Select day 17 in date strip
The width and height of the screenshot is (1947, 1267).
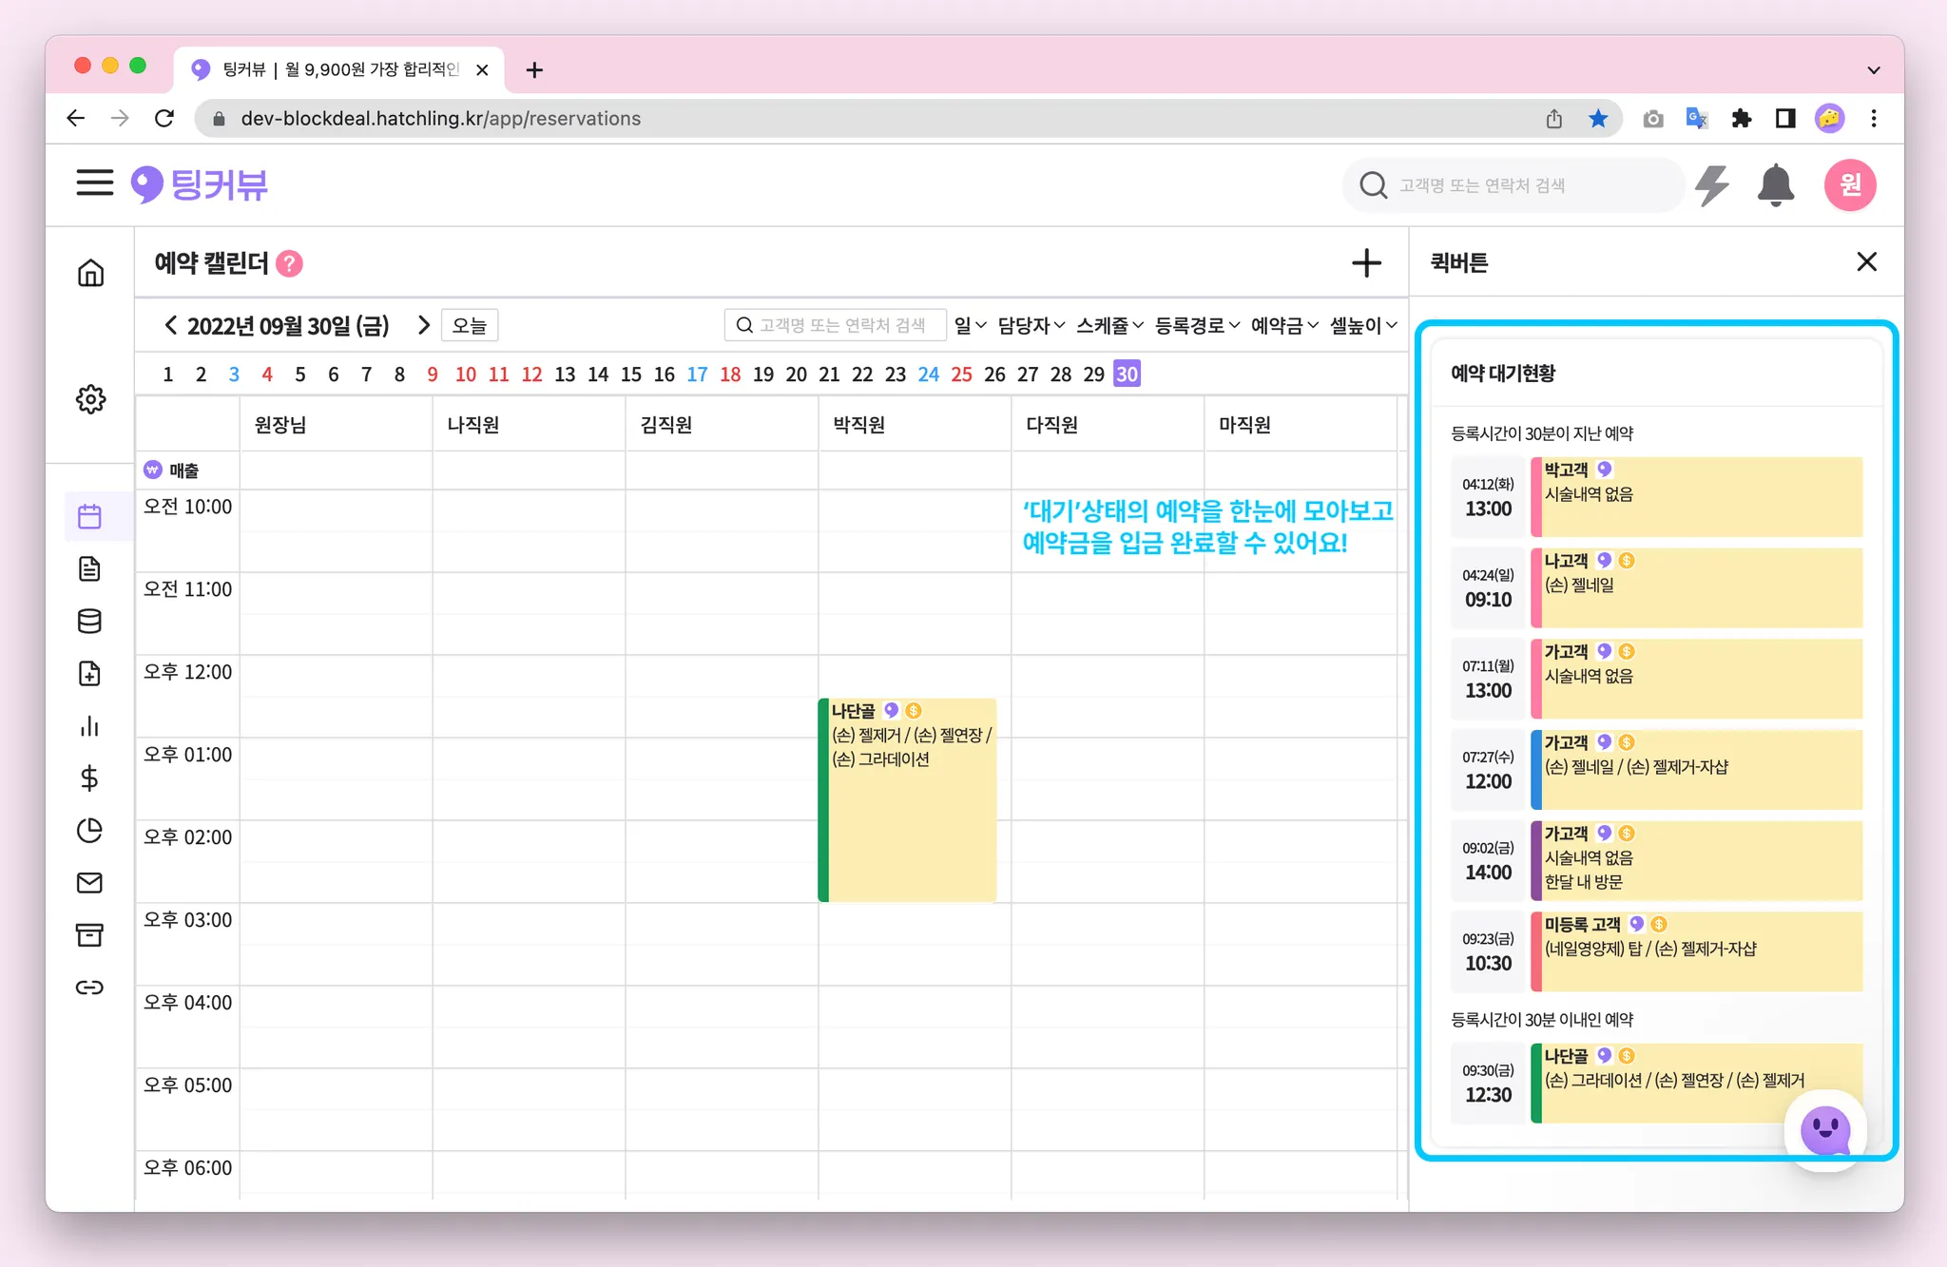[697, 374]
